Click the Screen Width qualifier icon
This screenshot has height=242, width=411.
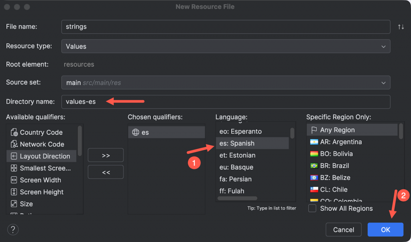coord(14,180)
